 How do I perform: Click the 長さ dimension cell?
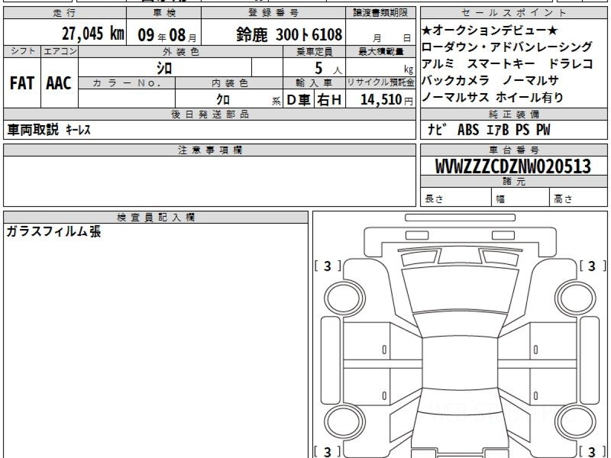[456, 198]
